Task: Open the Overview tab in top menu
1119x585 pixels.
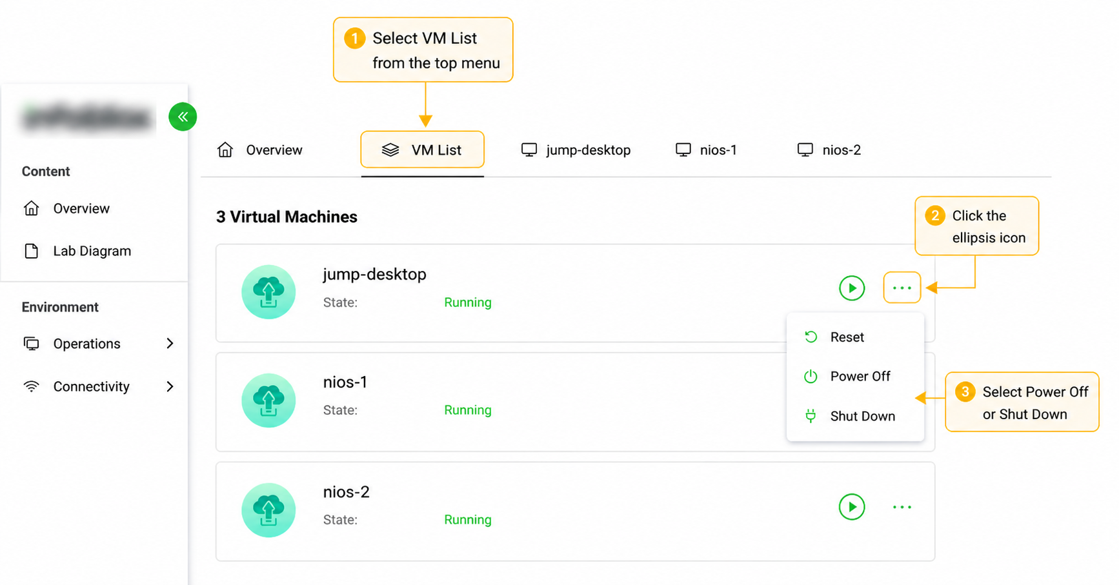Action: coord(259,150)
